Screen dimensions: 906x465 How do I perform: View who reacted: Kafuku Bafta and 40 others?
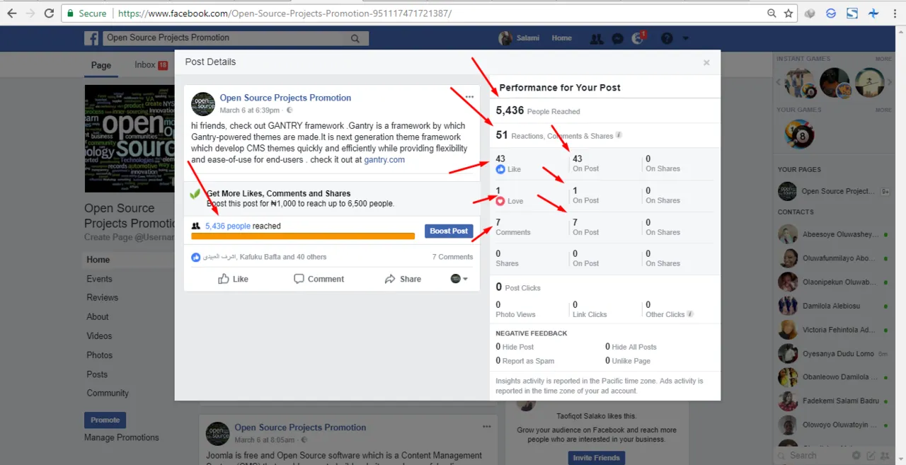265,257
